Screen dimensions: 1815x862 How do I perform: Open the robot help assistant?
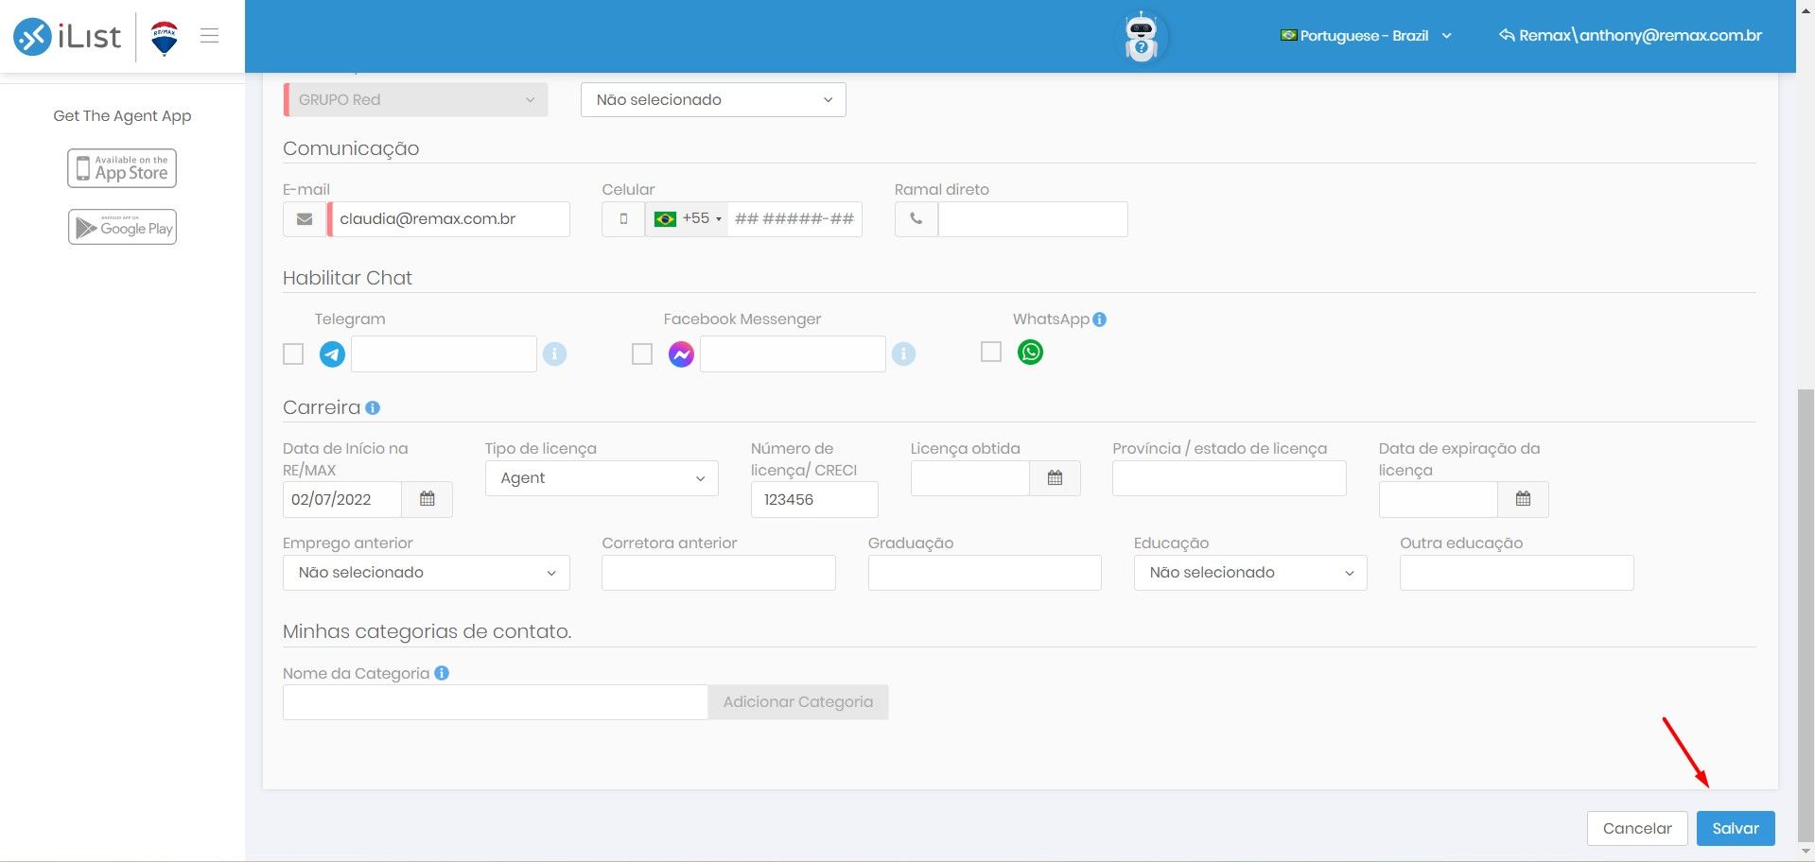click(1142, 37)
